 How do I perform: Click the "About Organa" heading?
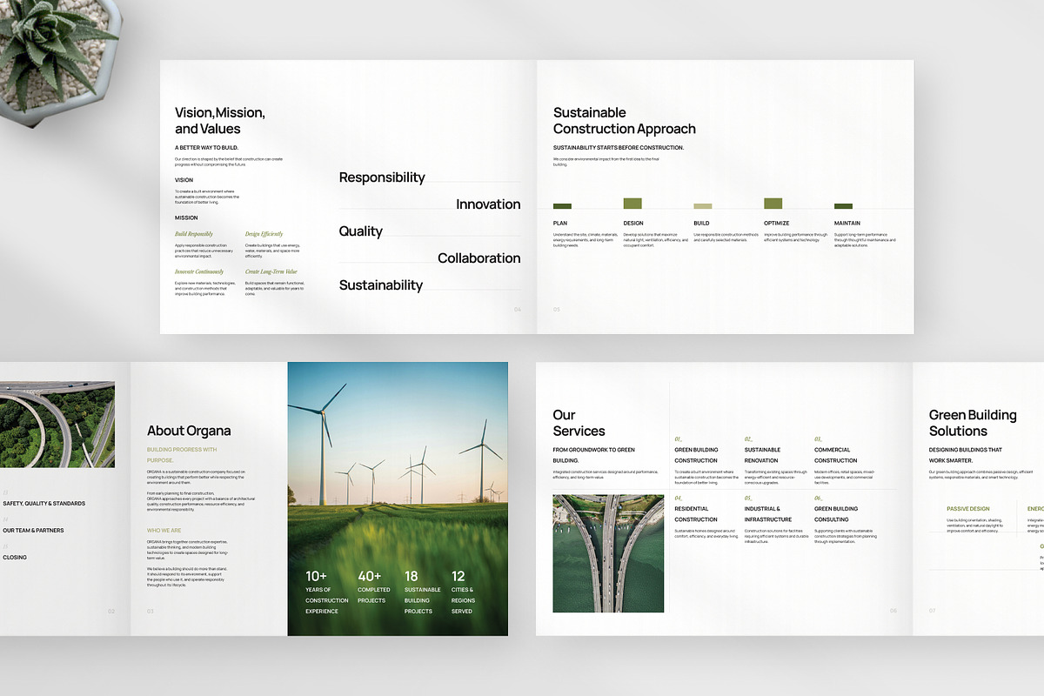point(189,431)
